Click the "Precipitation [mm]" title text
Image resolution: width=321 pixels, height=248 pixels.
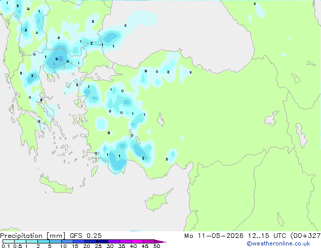pyautogui.click(x=33, y=236)
